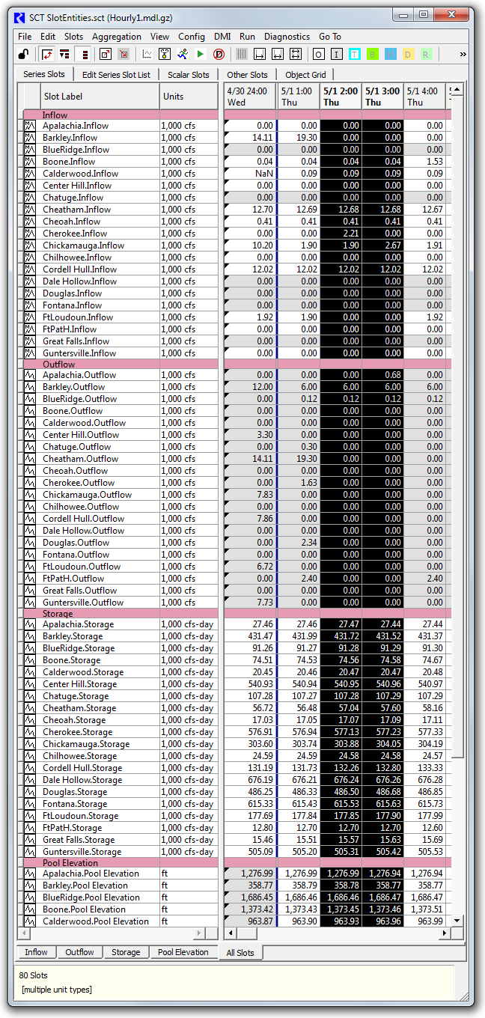Image resolution: width=485 pixels, height=1018 pixels.
Task: Open the Go To menu
Action: coord(330,36)
